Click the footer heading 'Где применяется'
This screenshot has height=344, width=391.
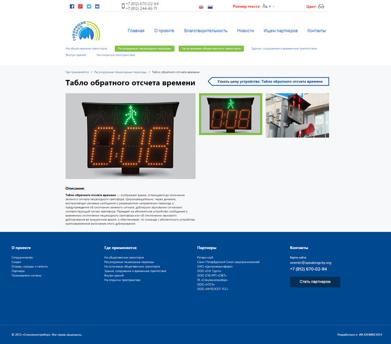pyautogui.click(x=121, y=248)
